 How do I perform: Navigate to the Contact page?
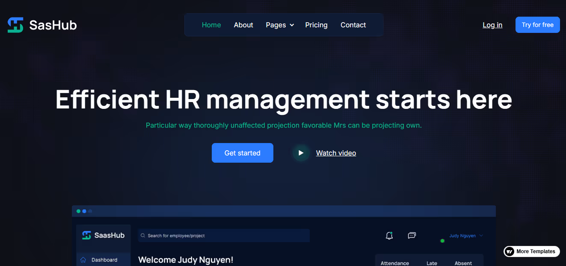(x=353, y=25)
